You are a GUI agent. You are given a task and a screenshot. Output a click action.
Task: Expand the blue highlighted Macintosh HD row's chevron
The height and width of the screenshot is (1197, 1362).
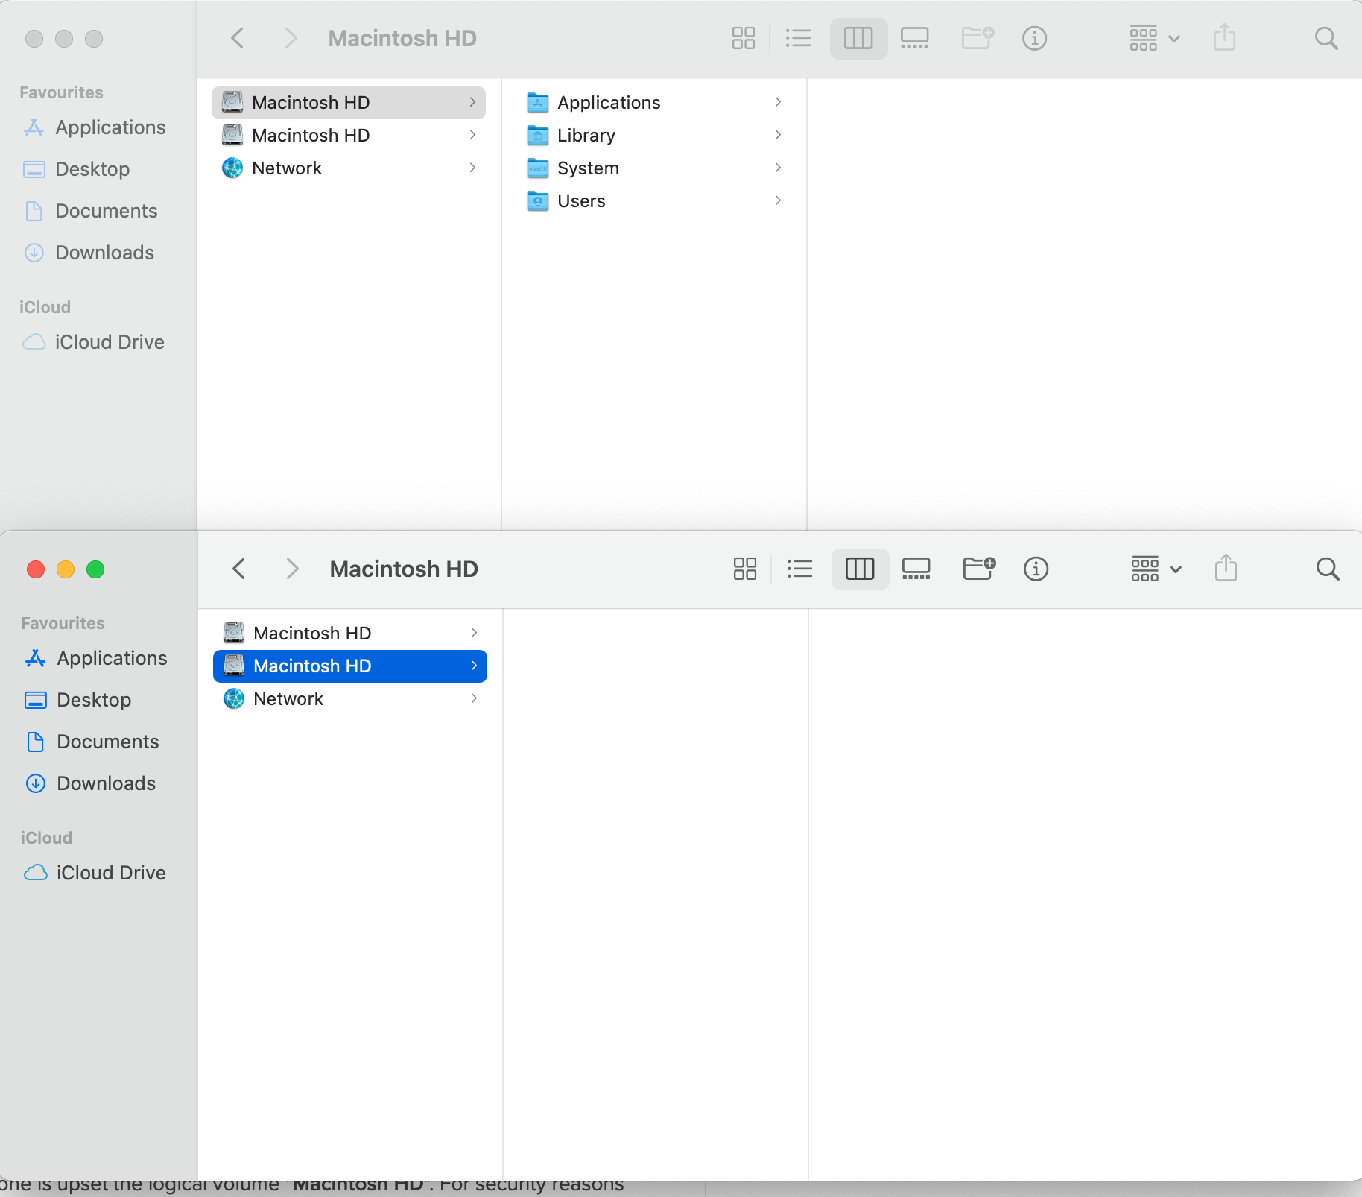point(474,666)
